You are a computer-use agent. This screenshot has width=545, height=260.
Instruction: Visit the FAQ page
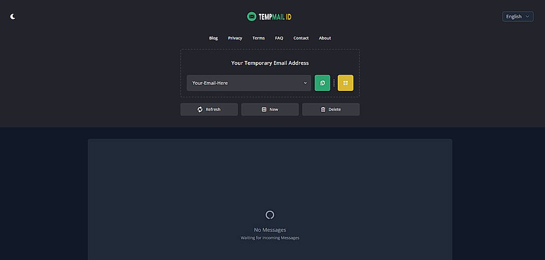(x=279, y=38)
